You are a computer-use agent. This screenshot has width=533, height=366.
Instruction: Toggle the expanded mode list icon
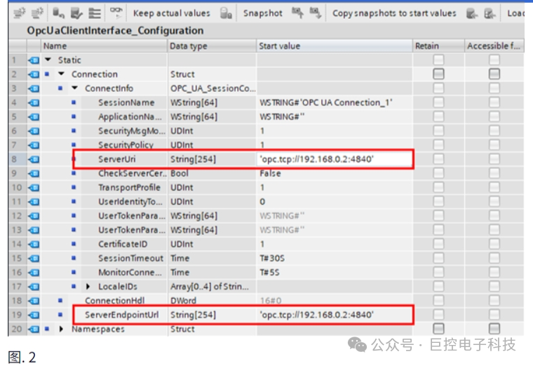click(x=94, y=13)
